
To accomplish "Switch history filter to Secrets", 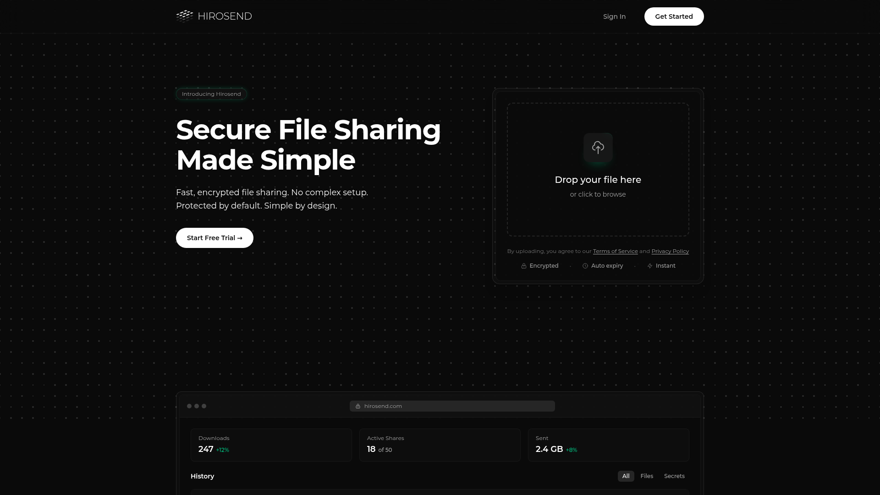I will point(674,476).
